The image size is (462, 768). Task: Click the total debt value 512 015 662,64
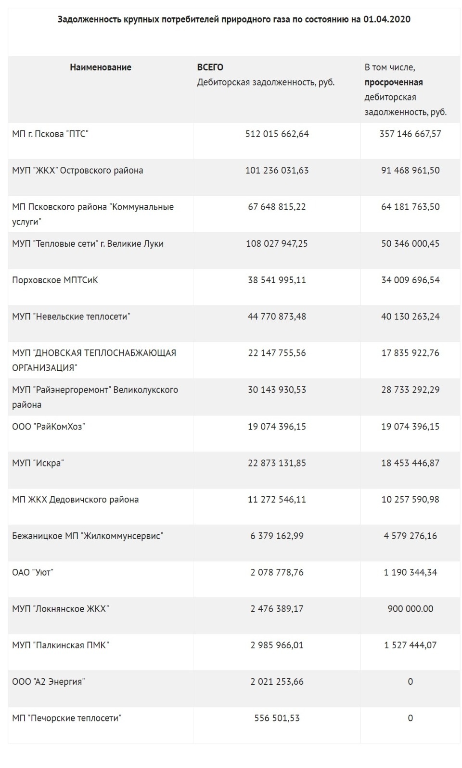(x=277, y=134)
